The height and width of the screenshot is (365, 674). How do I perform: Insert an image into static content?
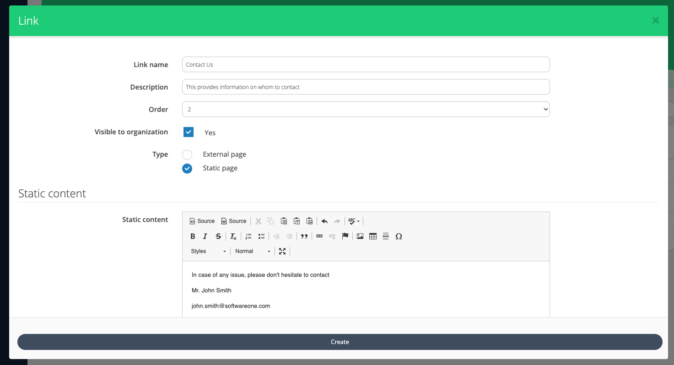point(360,236)
